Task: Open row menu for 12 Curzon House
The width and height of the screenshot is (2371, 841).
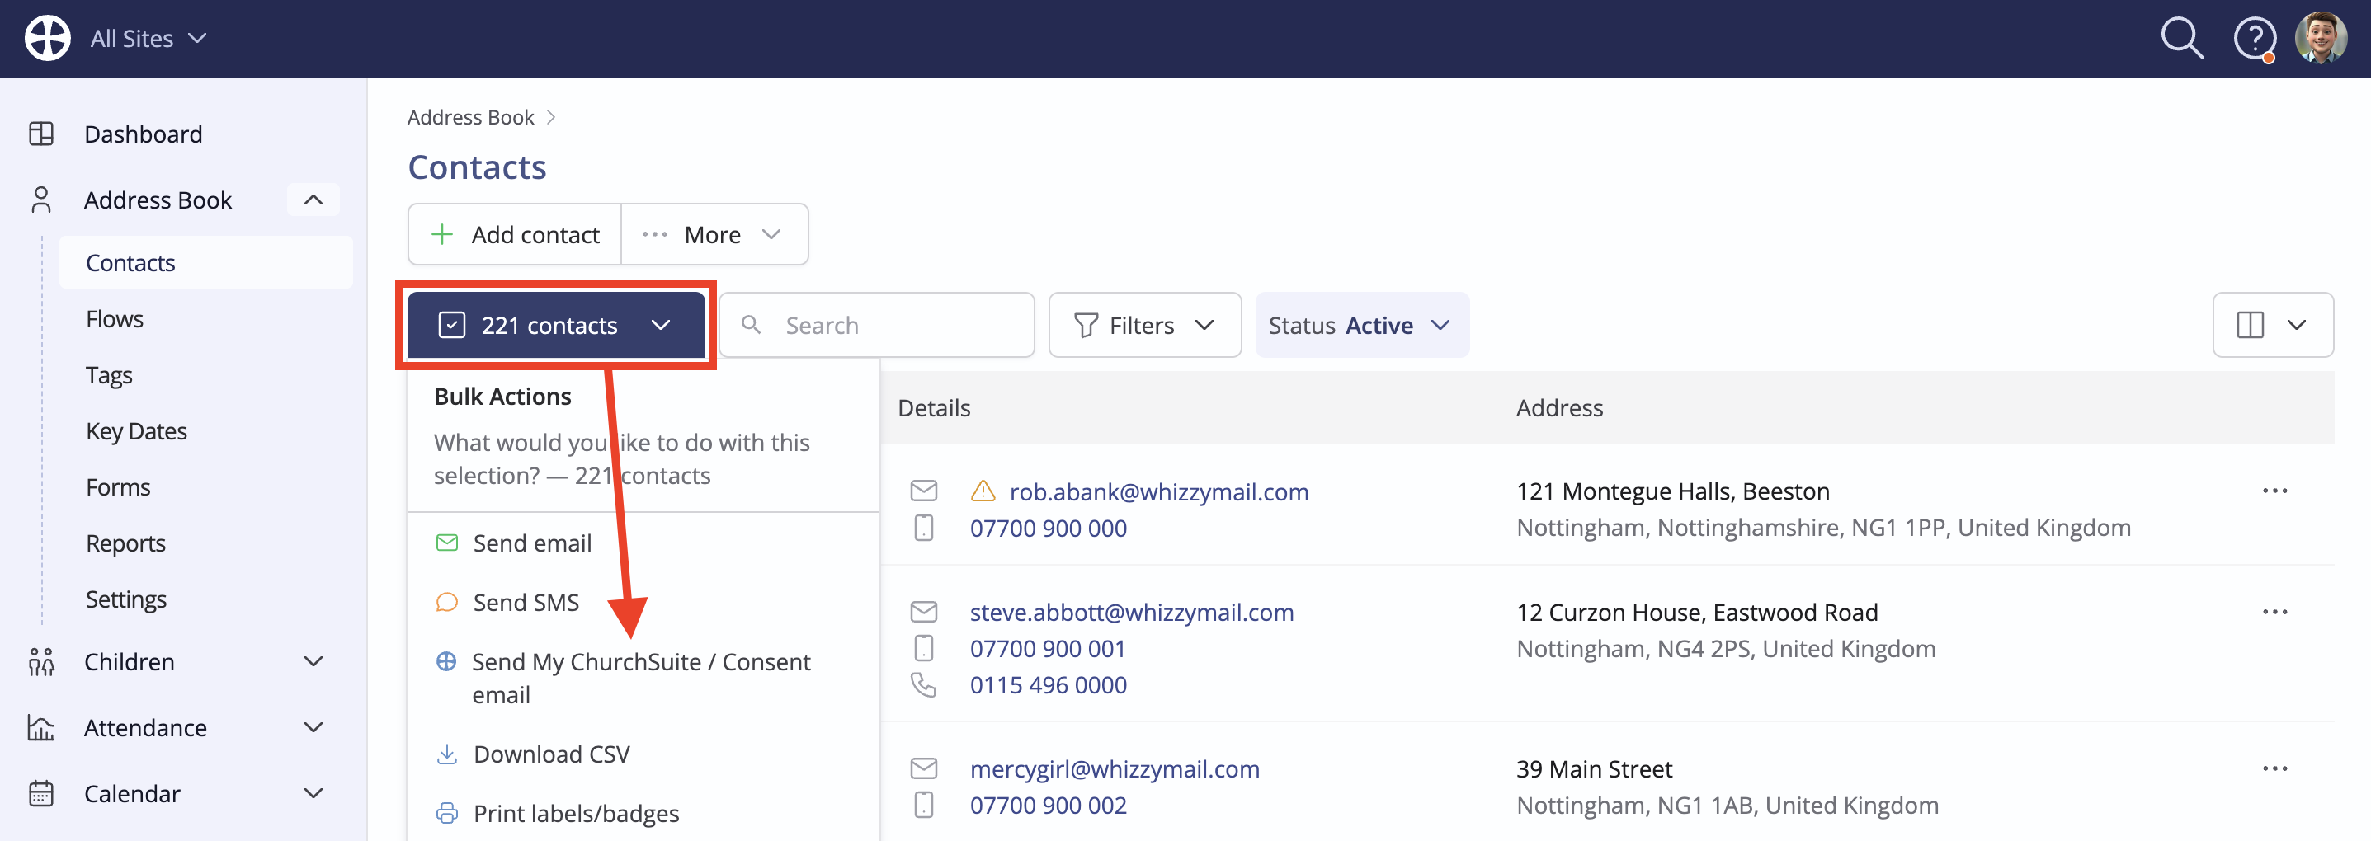Action: [x=2274, y=613]
